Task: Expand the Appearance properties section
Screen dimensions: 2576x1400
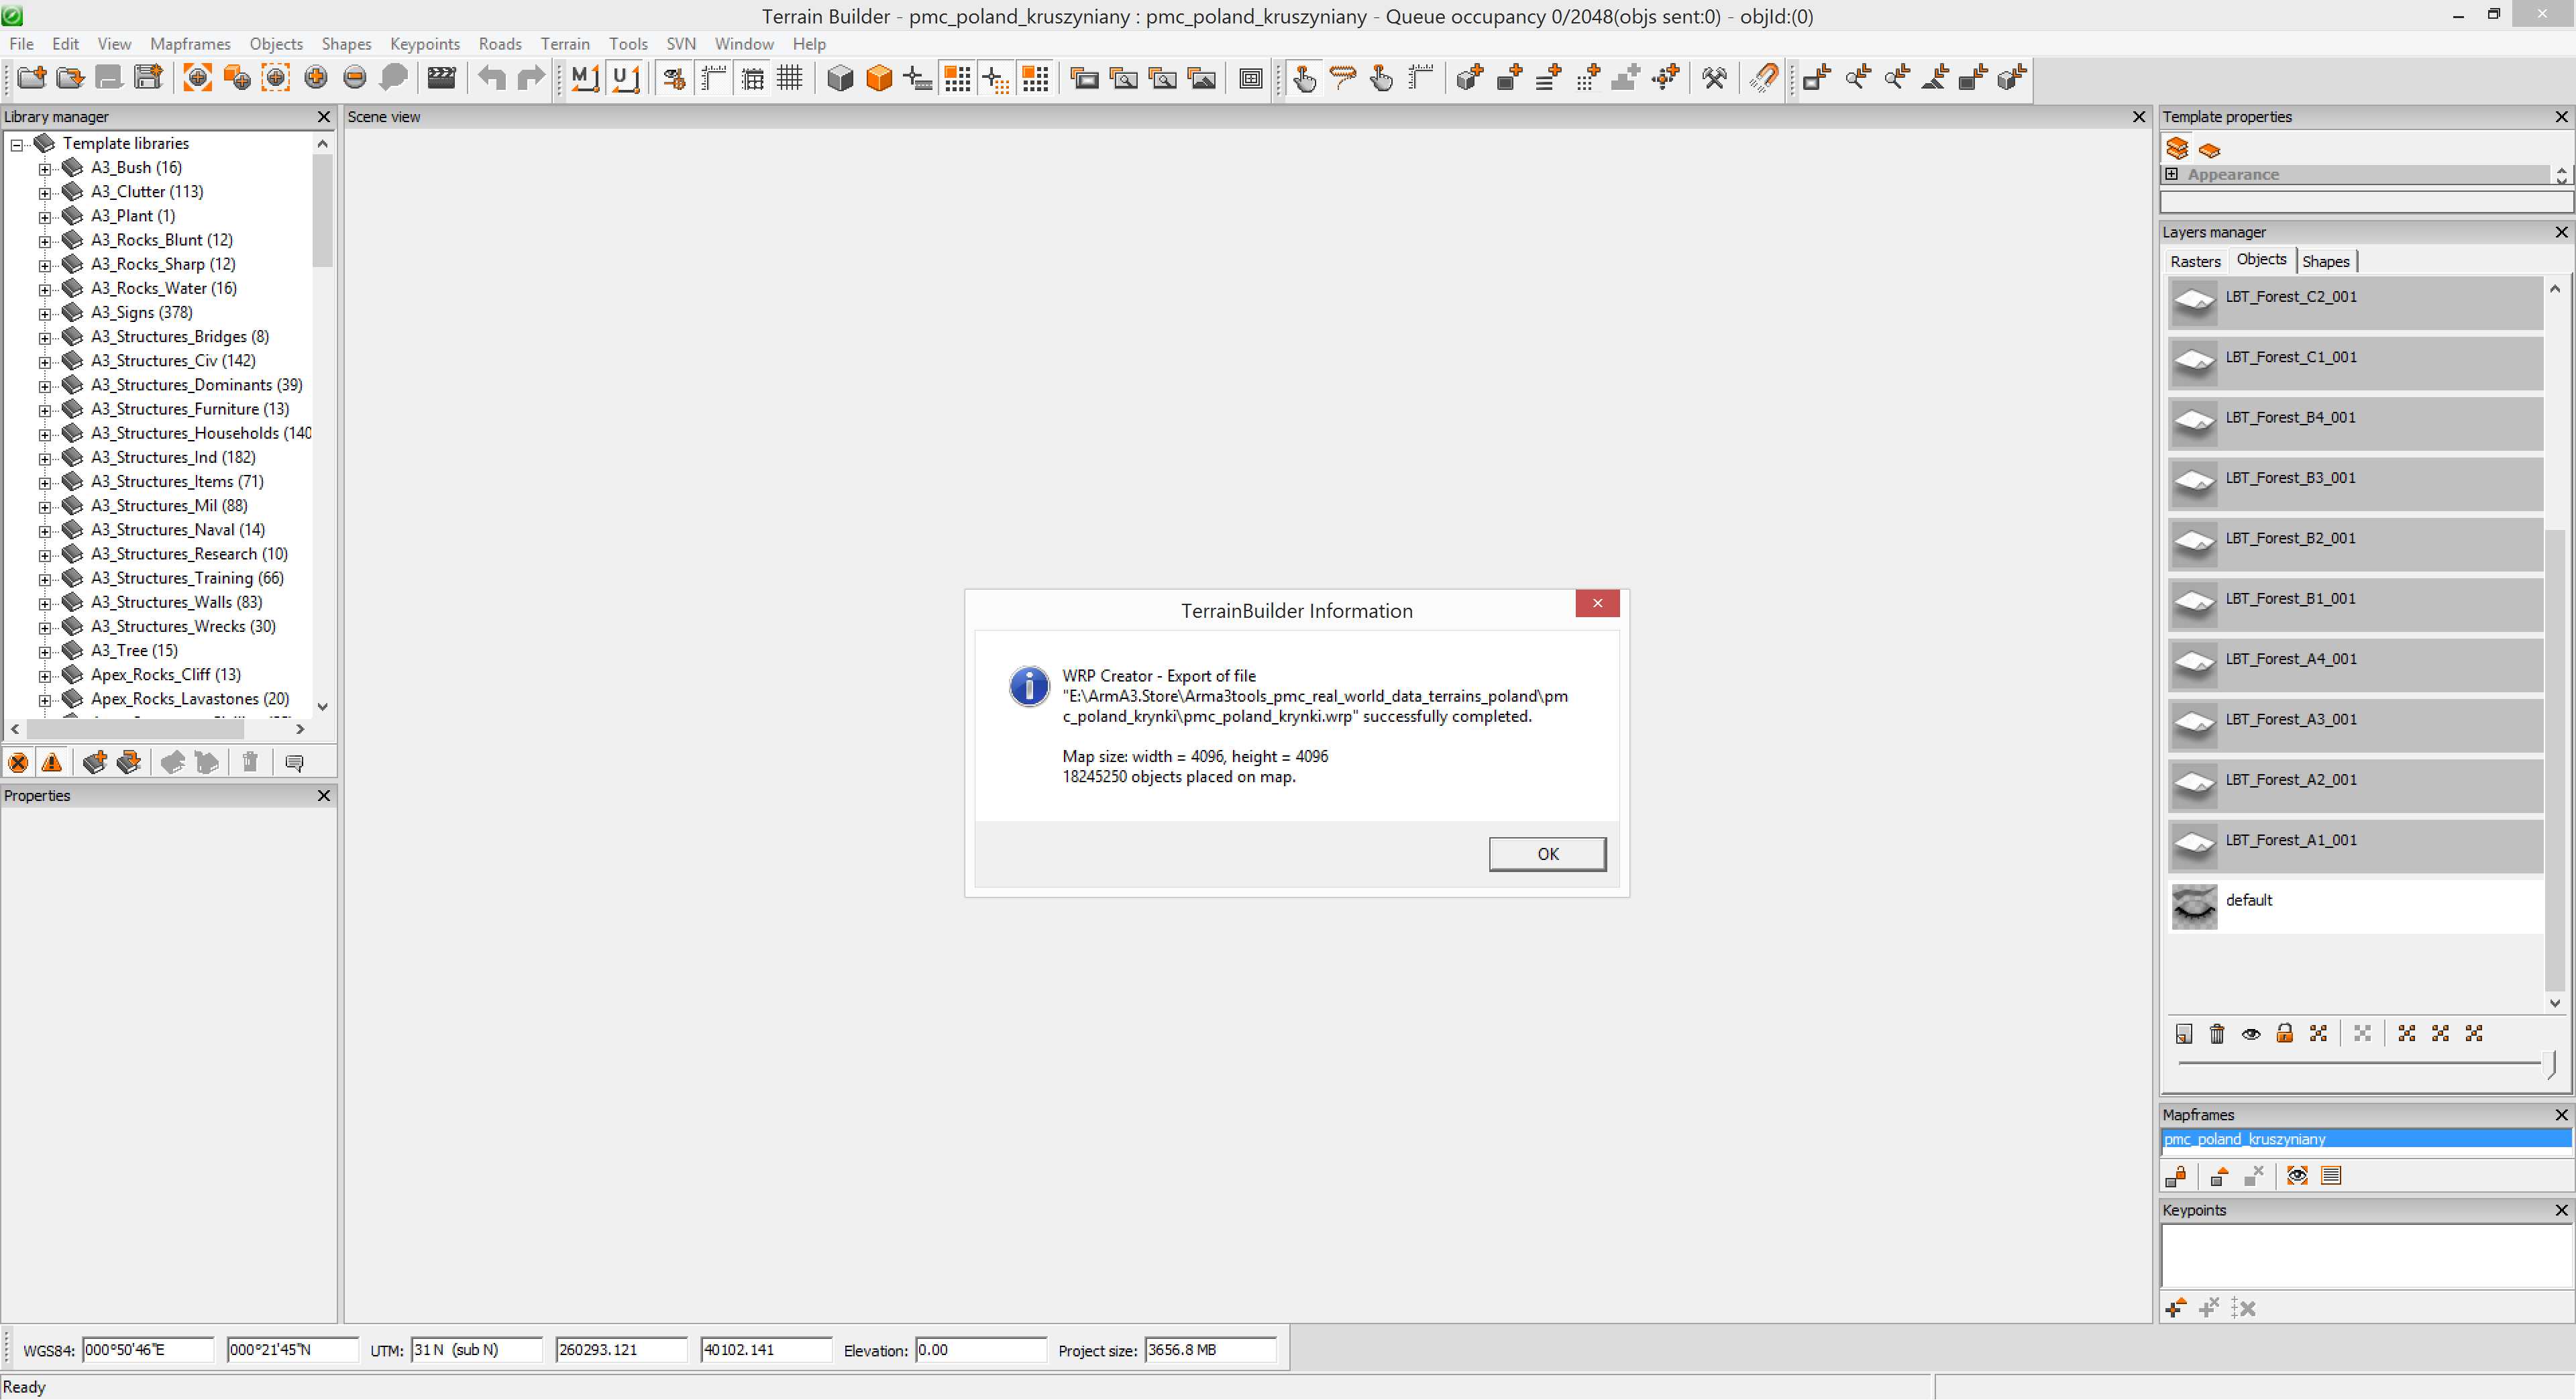Action: [x=2171, y=174]
